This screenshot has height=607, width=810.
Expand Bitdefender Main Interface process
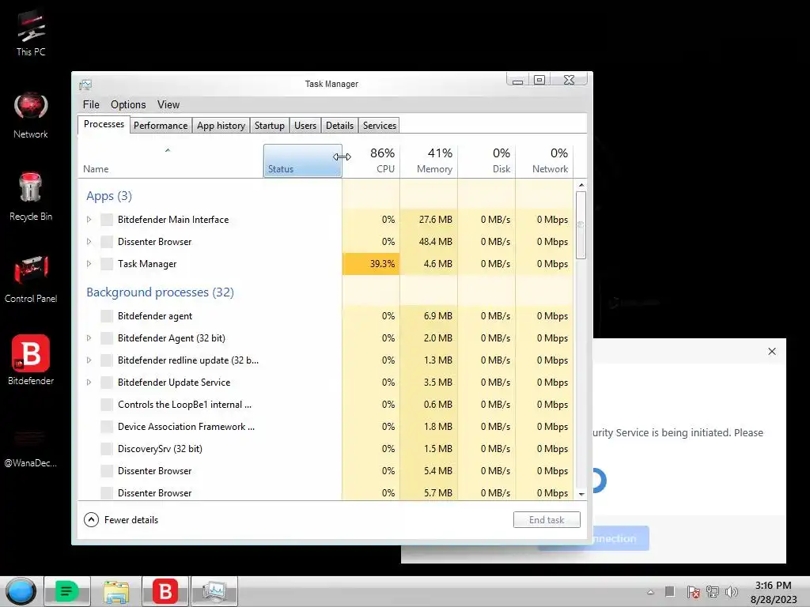click(x=89, y=220)
